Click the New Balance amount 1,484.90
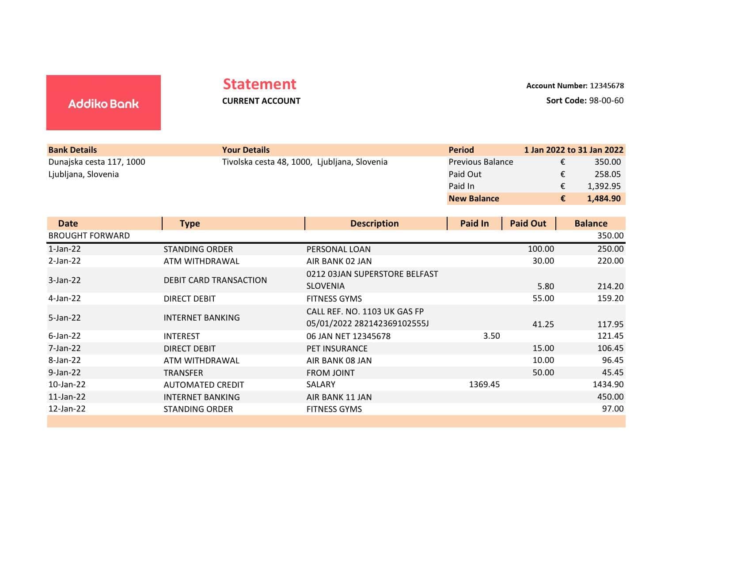729x563 pixels. tap(604, 199)
